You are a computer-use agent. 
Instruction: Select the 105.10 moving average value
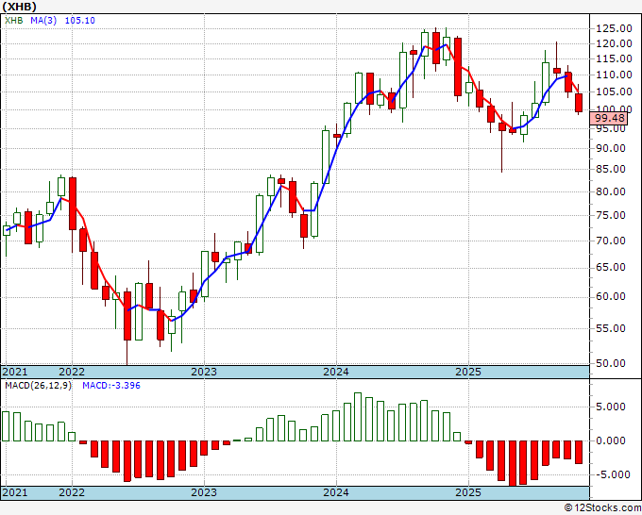[80, 21]
